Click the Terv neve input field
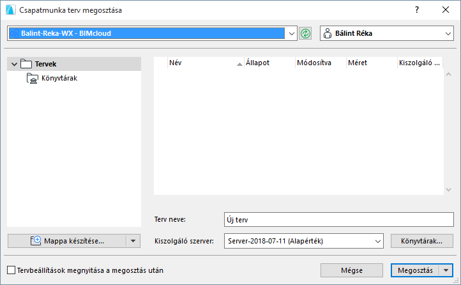This screenshot has height=285, width=461. pos(338,220)
